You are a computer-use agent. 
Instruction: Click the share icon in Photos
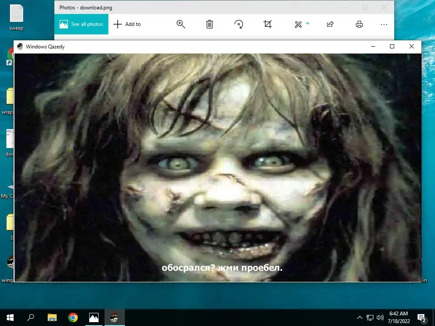[330, 24]
